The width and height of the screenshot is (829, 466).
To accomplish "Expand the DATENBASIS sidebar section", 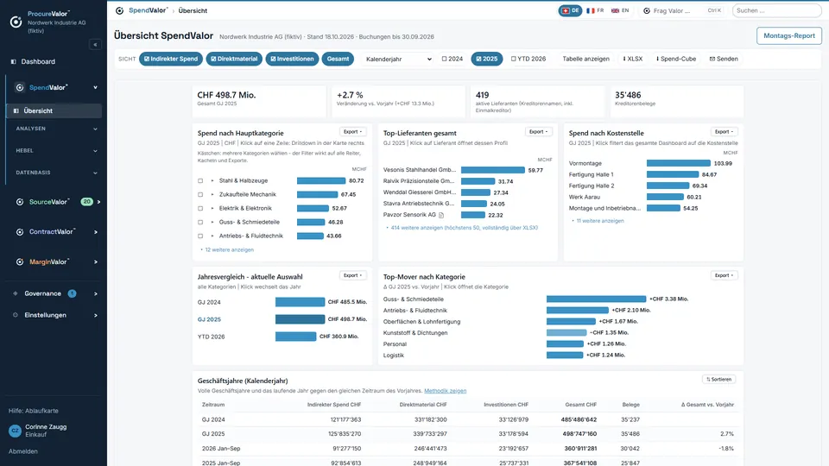I will coord(56,173).
